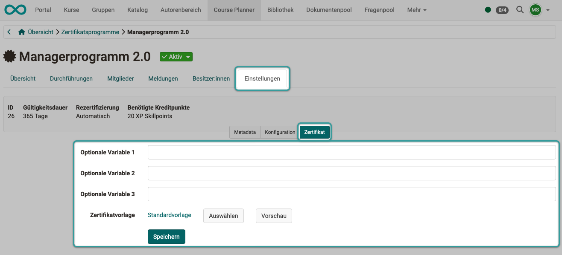
Task: Open the Mehr navigation dropdown
Action: click(416, 9)
